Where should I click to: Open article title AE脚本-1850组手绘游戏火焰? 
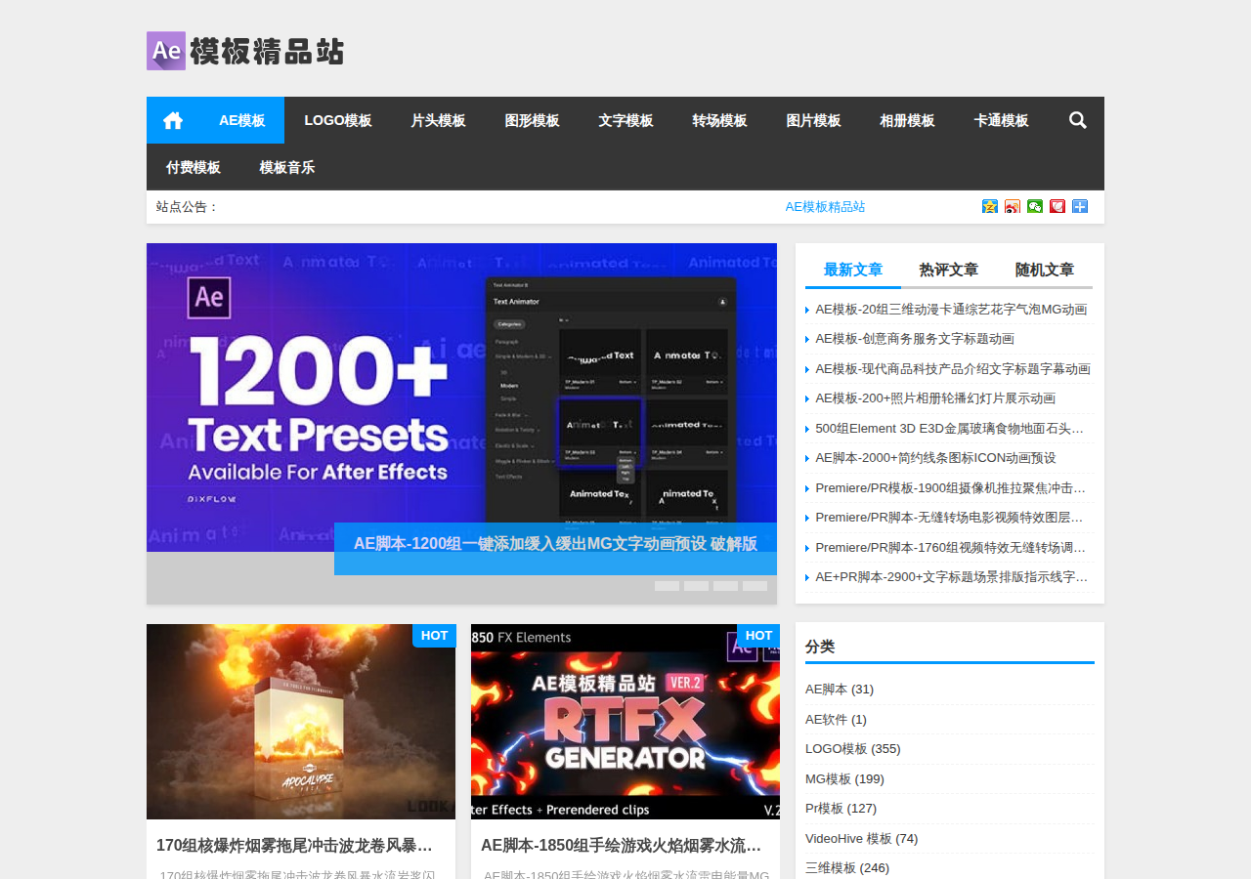tap(621, 845)
